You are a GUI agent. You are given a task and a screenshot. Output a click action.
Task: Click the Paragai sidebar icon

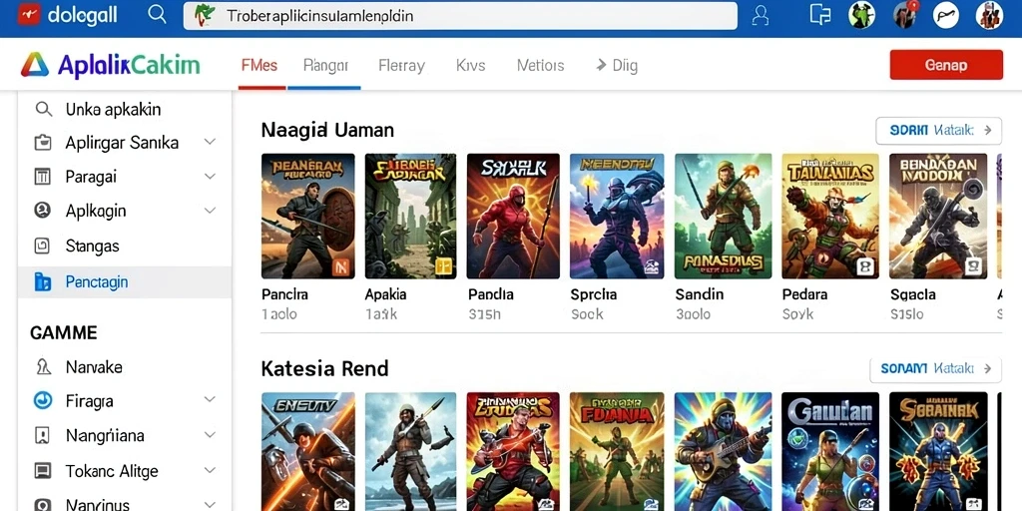click(42, 176)
